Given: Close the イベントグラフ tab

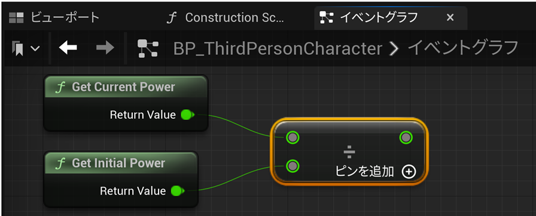Looking at the screenshot, I should pyautogui.click(x=450, y=17).
